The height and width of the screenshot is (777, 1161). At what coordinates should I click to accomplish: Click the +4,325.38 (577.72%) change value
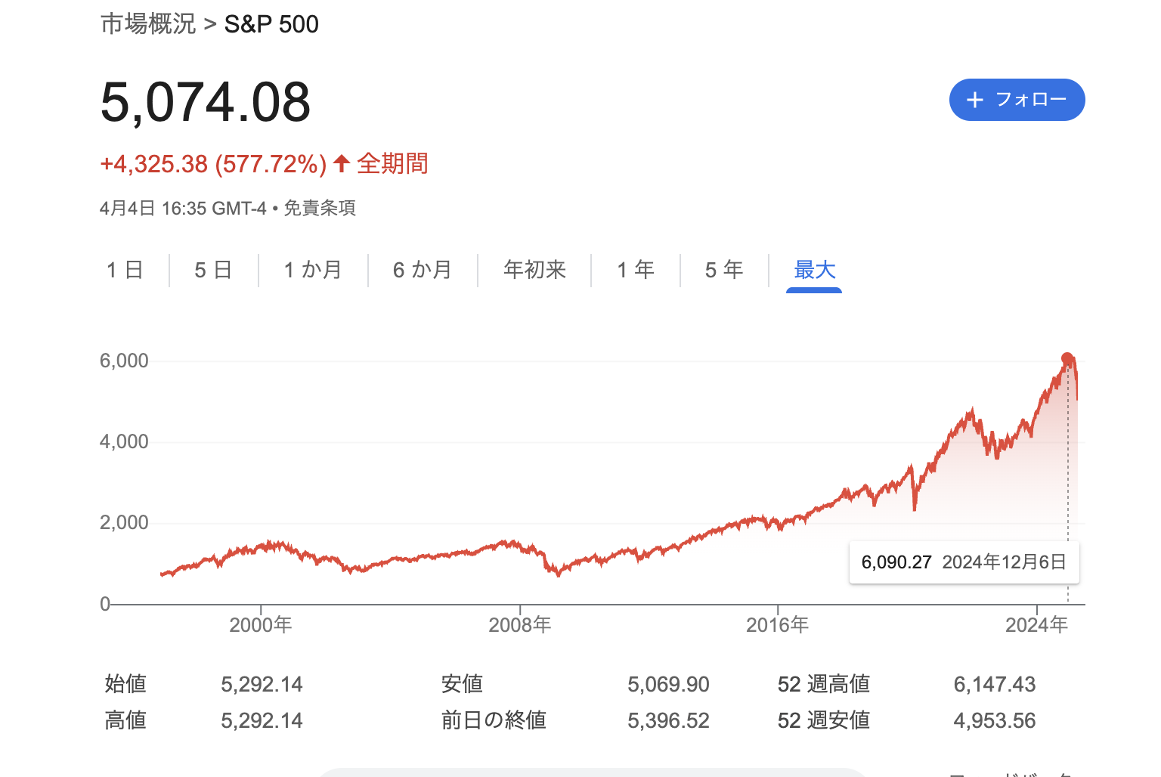213,164
